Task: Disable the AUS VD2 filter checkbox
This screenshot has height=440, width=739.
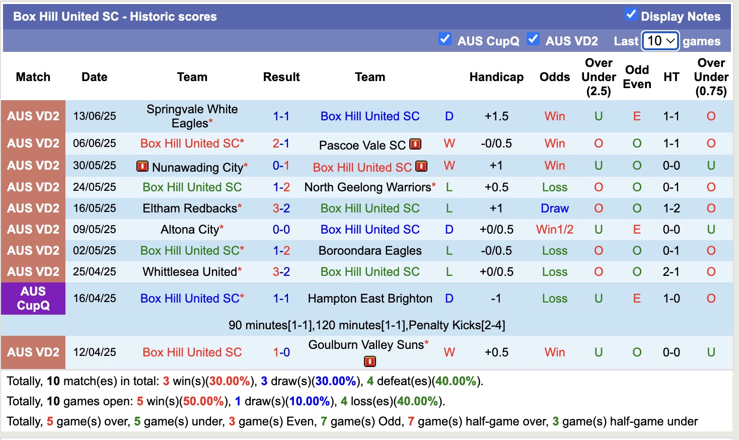Action: [533, 39]
